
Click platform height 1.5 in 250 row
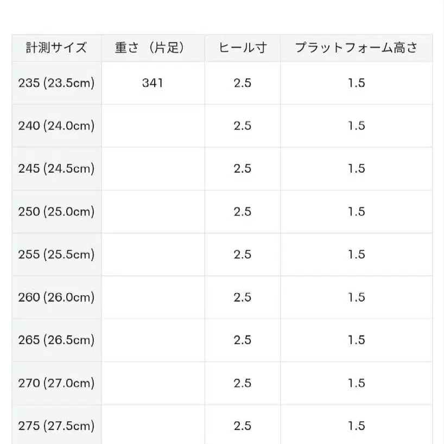[x=356, y=211]
